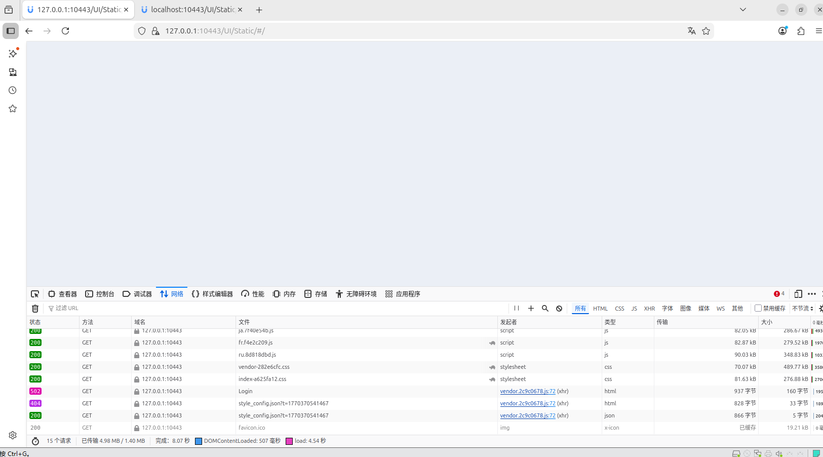
Task: Enable the 禁用缓存 checkbox
Action: [x=758, y=308]
